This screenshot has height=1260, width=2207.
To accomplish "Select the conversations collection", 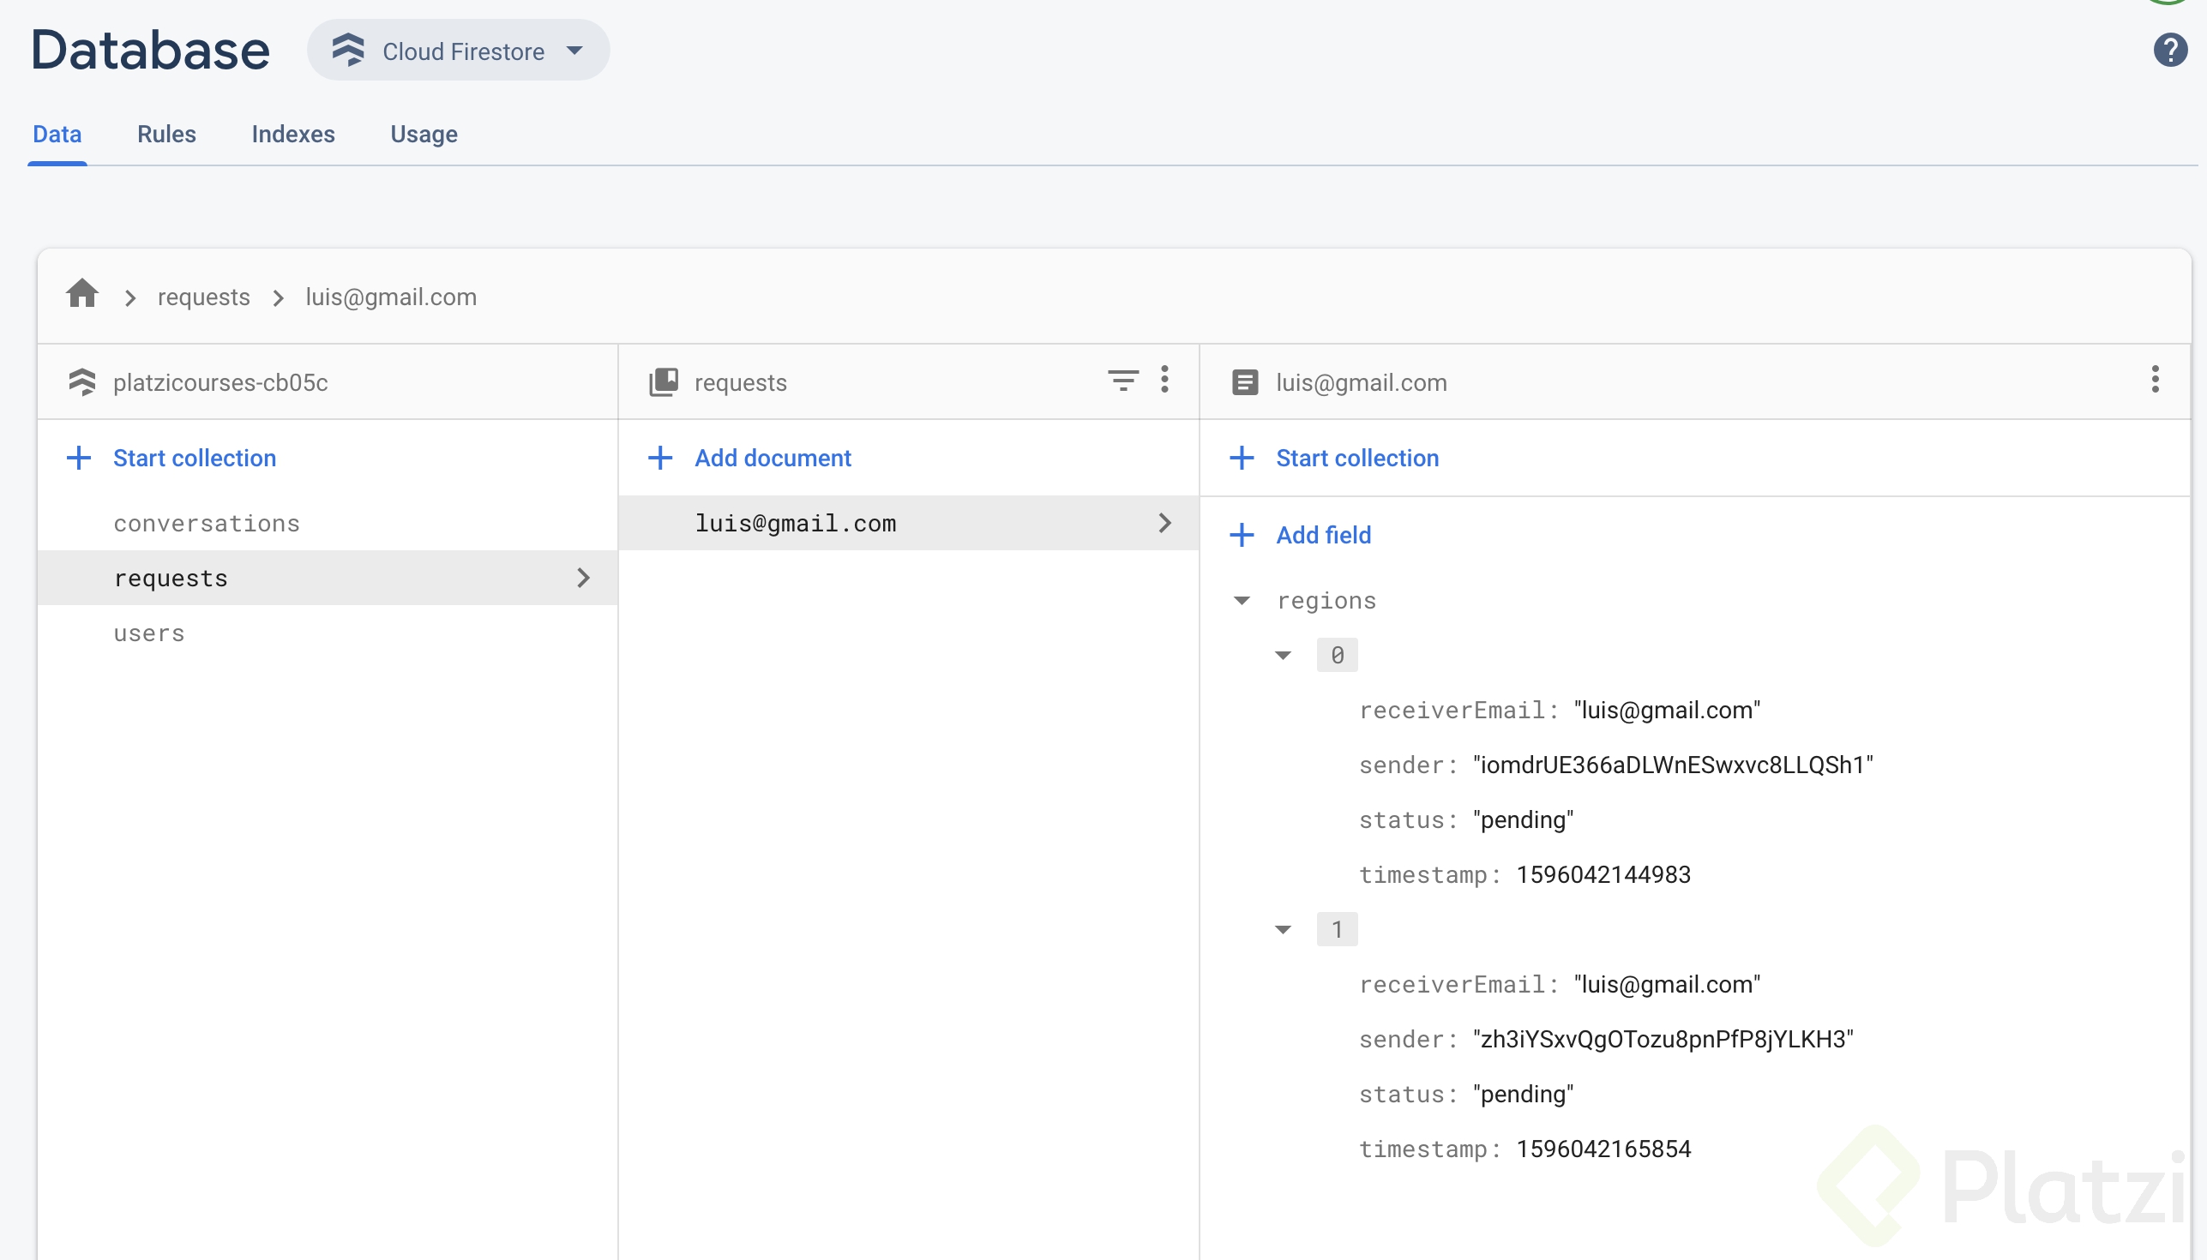I will (206, 524).
